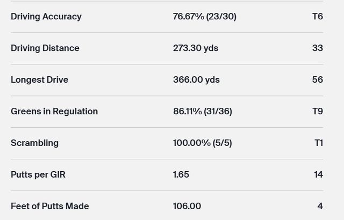Select the Scrambling stat label
Screen dimensions: 344x220
tap(34, 143)
